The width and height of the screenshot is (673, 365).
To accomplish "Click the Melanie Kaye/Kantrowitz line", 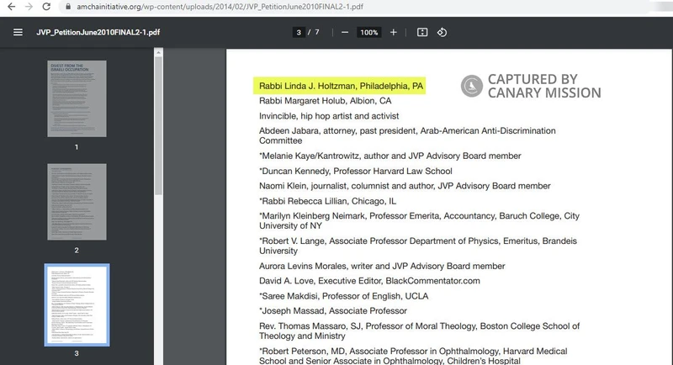I will tap(390, 156).
